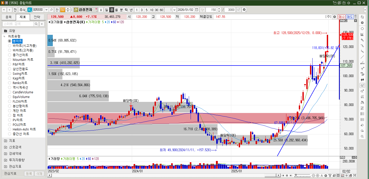The height and width of the screenshot is (179, 369).
Task: Open the interval value dropdown
Action: click(174, 10)
